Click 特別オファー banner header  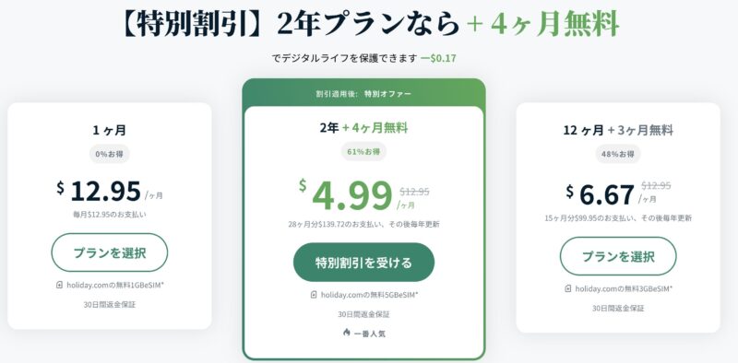coord(363,94)
